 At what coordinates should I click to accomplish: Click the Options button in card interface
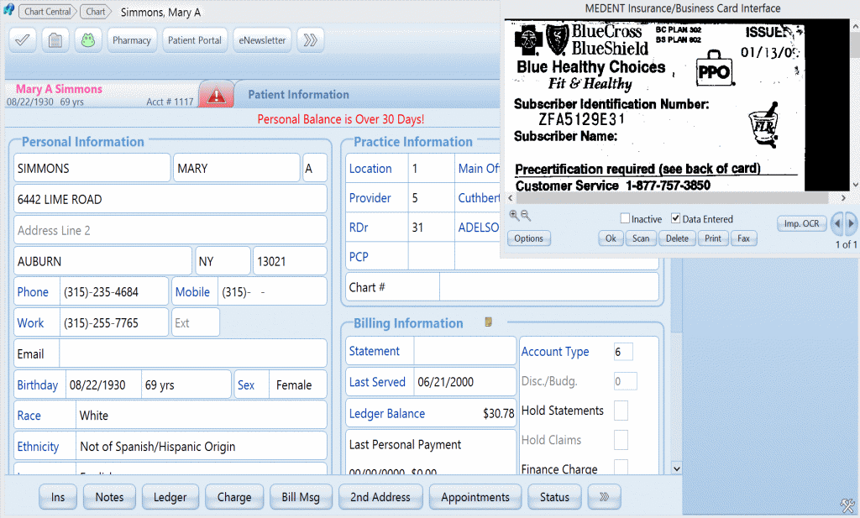(x=529, y=238)
